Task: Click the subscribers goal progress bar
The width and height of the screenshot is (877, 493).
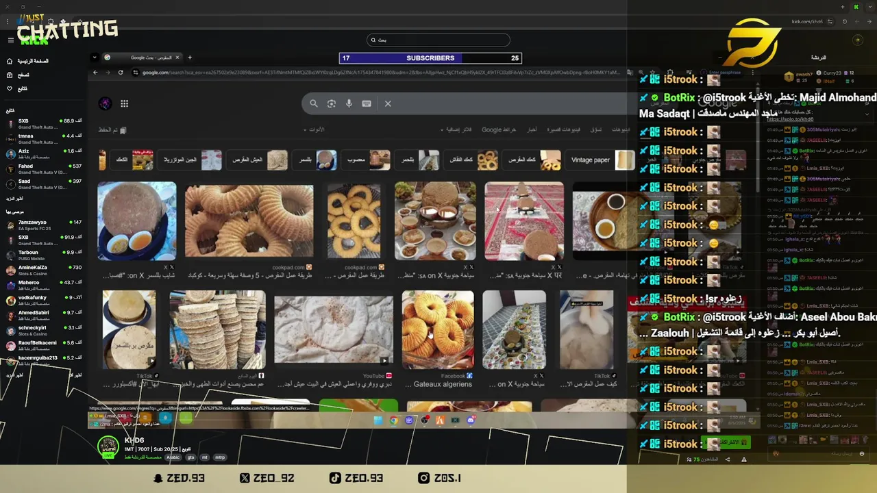Action: [x=430, y=58]
